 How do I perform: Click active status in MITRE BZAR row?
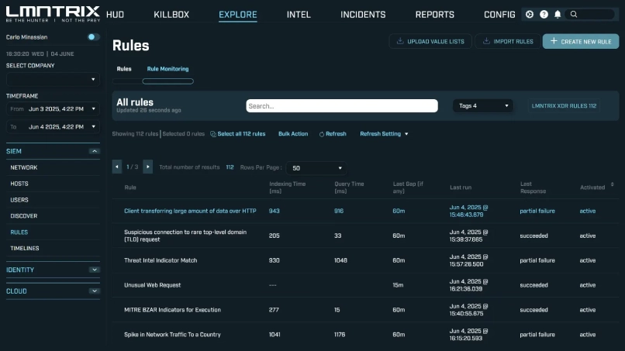pyautogui.click(x=588, y=310)
